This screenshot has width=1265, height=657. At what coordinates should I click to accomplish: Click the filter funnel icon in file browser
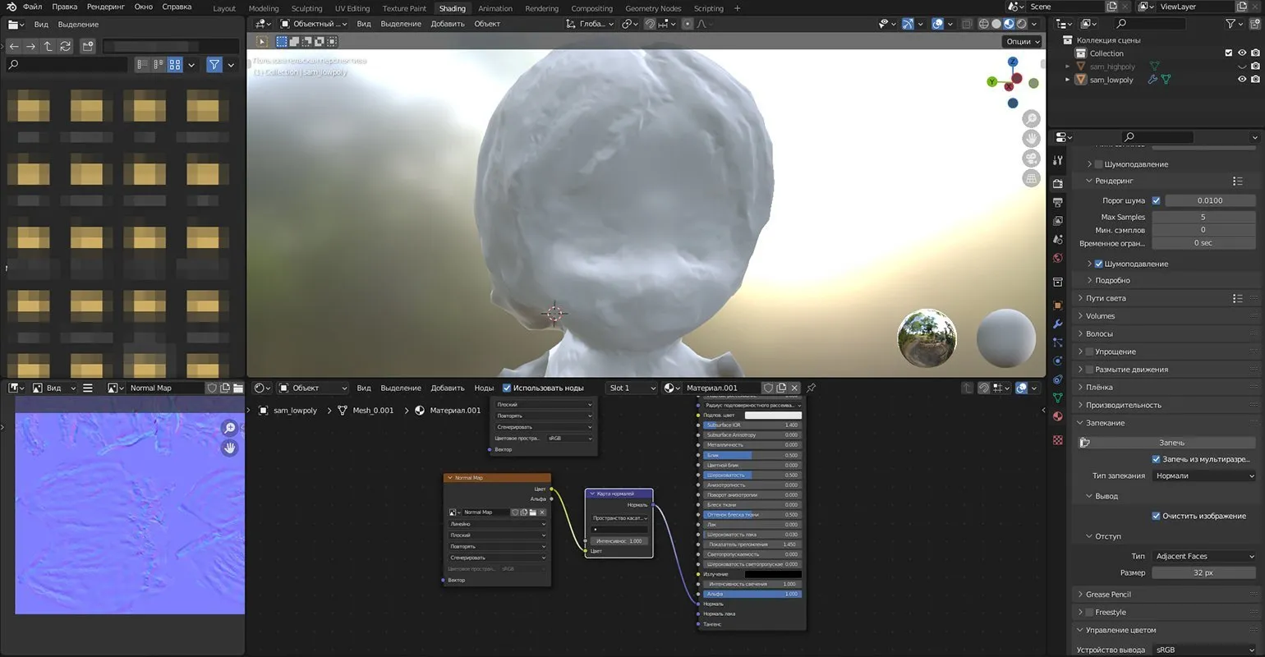click(214, 64)
